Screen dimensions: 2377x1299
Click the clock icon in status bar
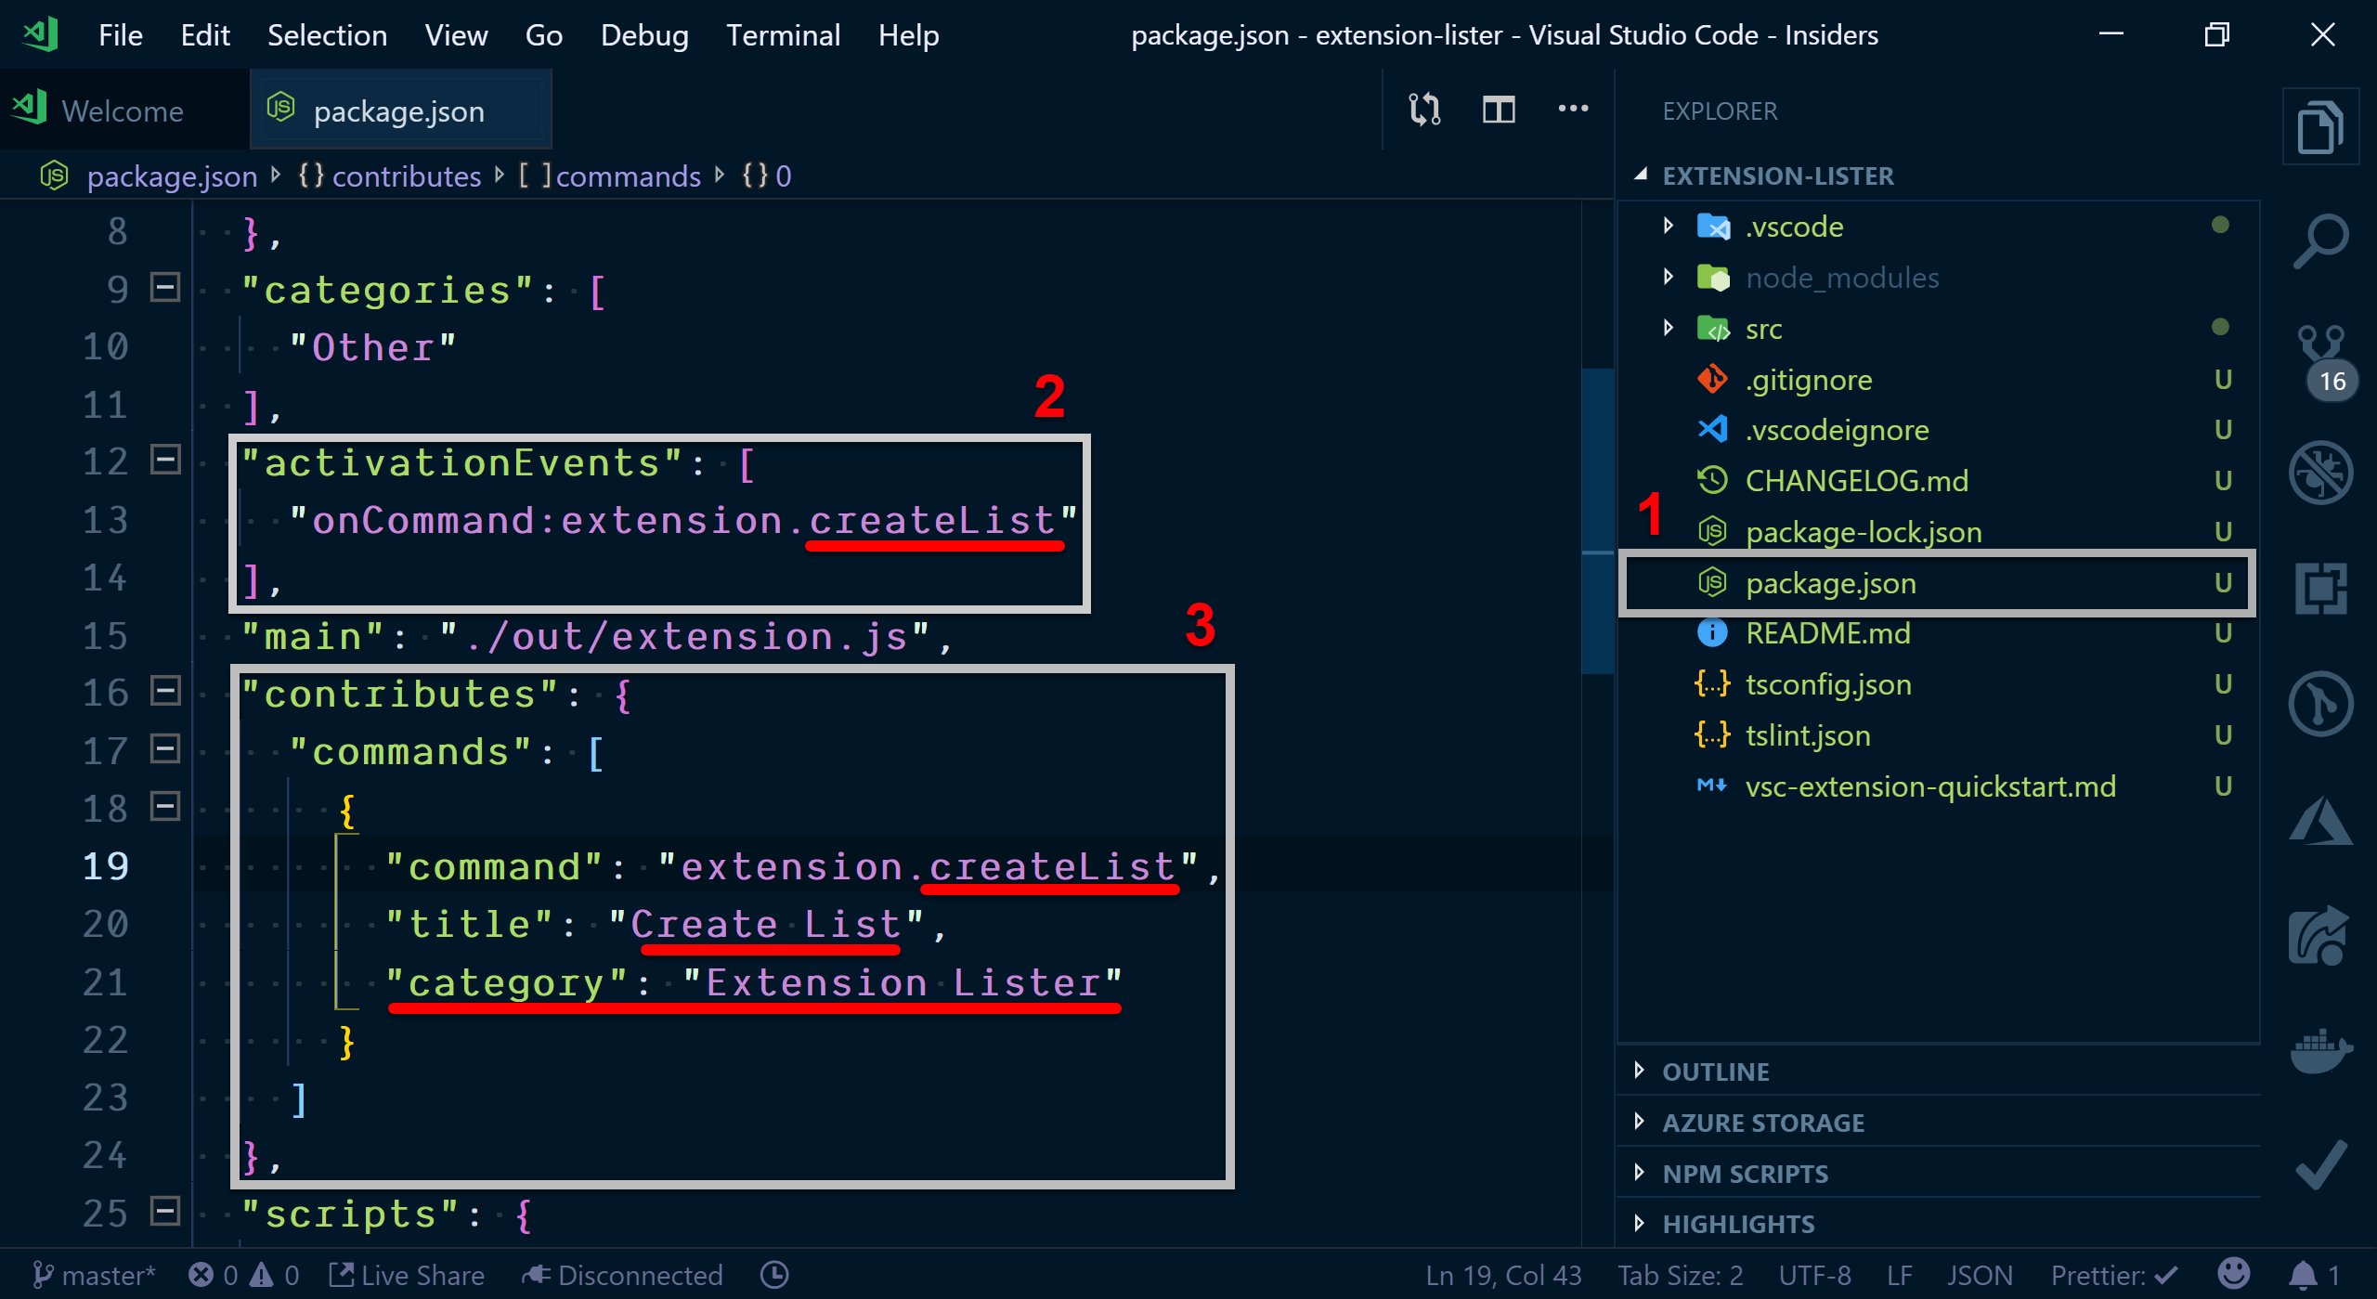pyautogui.click(x=774, y=1275)
